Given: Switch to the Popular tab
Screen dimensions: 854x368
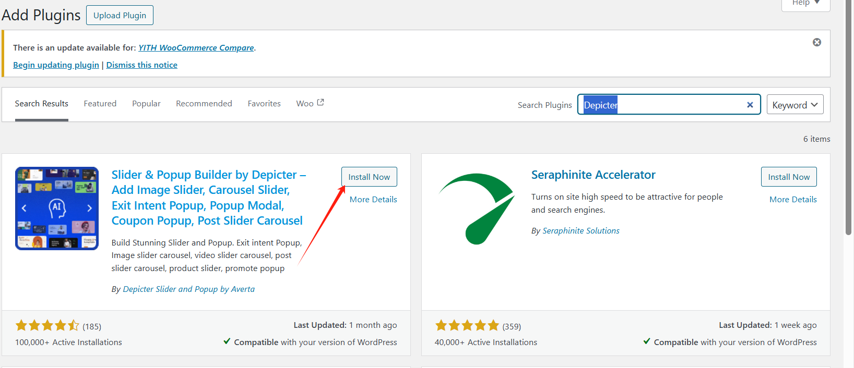Looking at the screenshot, I should (146, 104).
